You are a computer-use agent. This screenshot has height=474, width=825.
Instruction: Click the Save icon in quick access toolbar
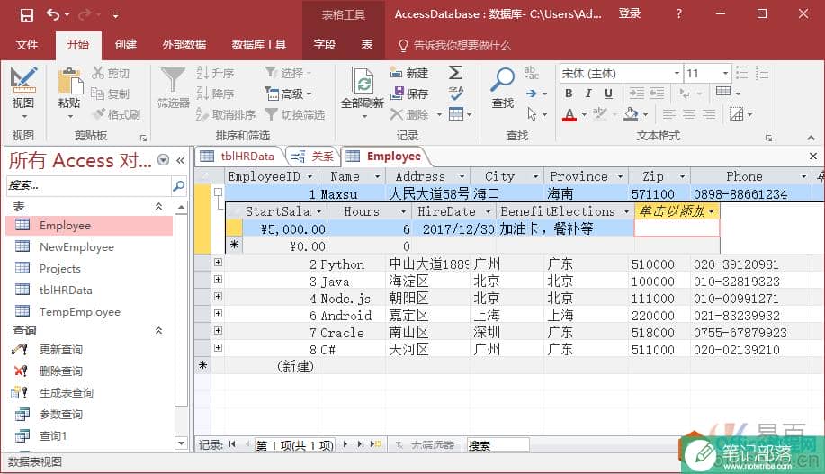click(x=27, y=14)
